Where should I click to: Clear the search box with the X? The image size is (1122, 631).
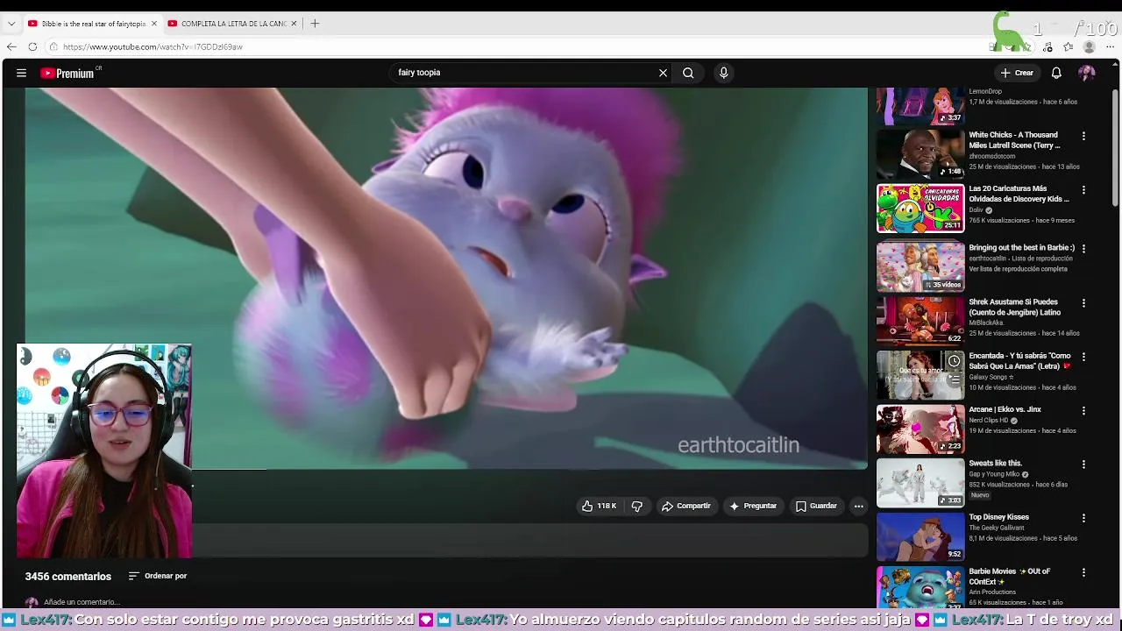[x=663, y=73]
